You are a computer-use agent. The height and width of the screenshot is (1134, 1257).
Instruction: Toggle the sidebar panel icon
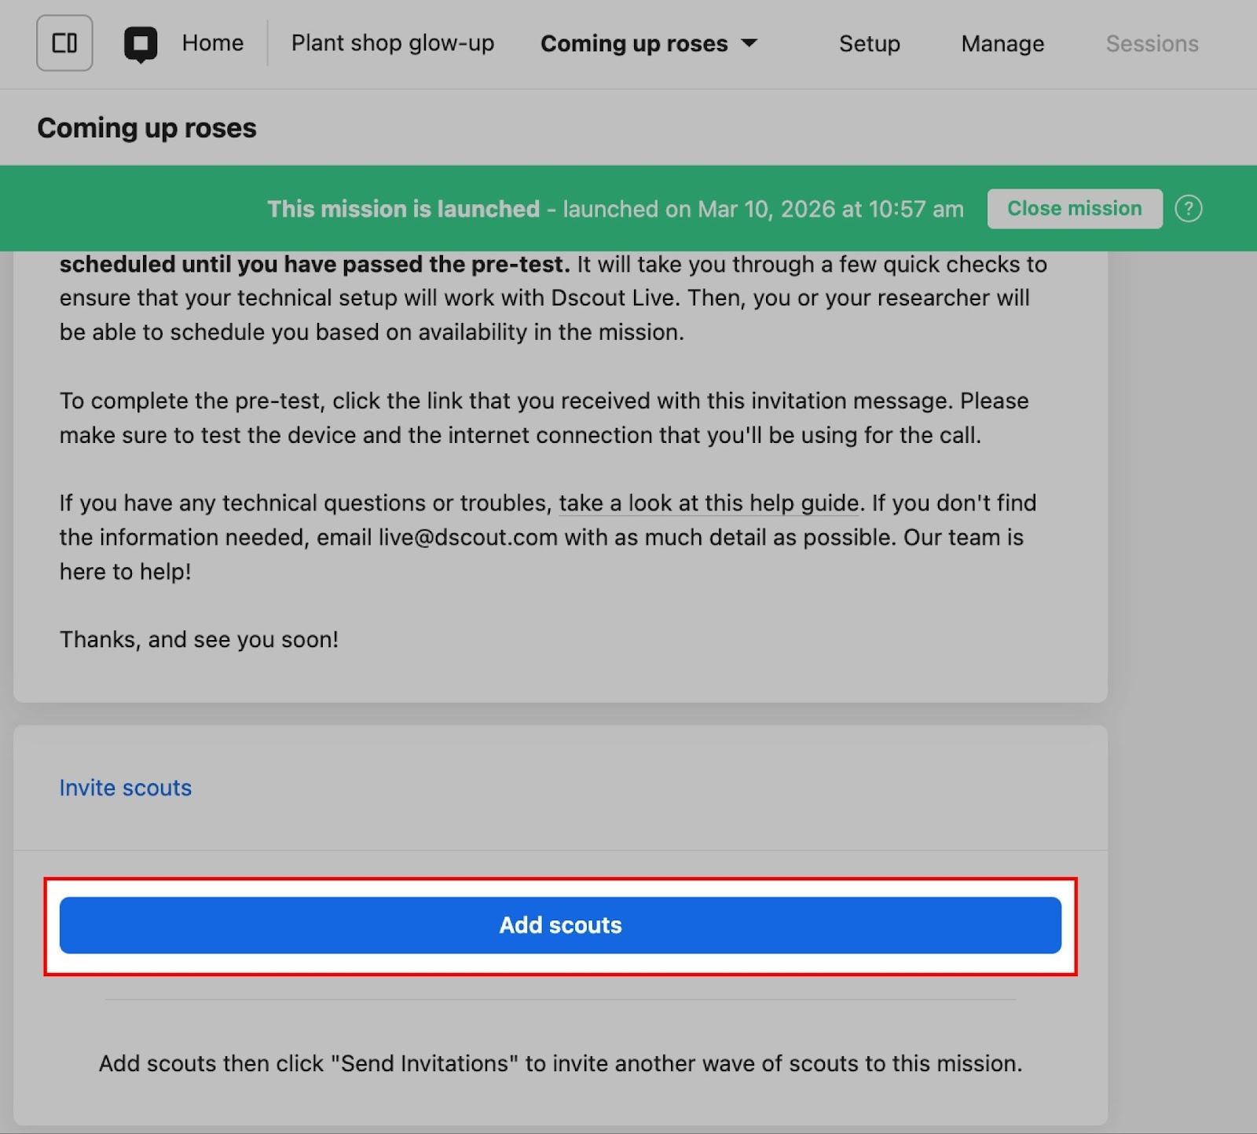pyautogui.click(x=64, y=43)
